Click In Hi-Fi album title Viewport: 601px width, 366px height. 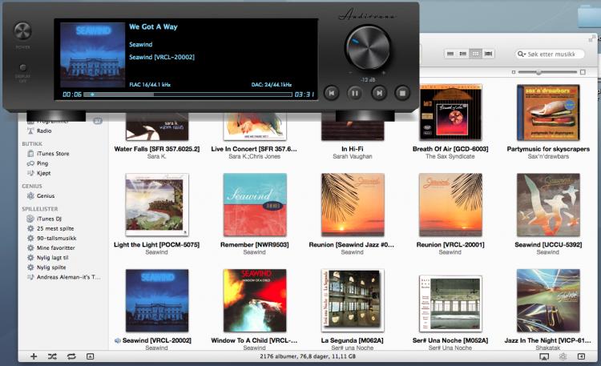[x=353, y=149]
